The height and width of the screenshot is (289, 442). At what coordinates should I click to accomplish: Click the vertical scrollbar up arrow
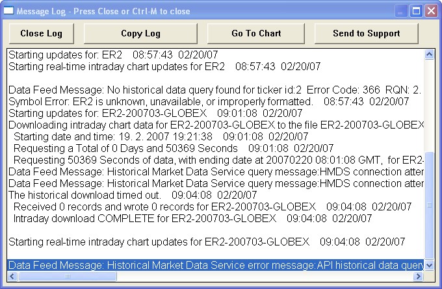click(429, 54)
